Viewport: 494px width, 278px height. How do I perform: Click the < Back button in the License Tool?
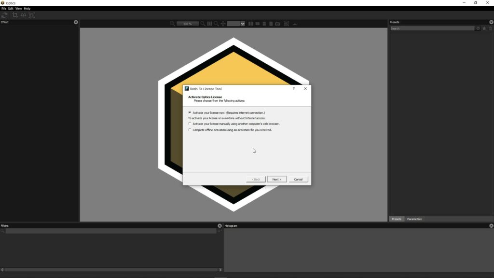256,180
